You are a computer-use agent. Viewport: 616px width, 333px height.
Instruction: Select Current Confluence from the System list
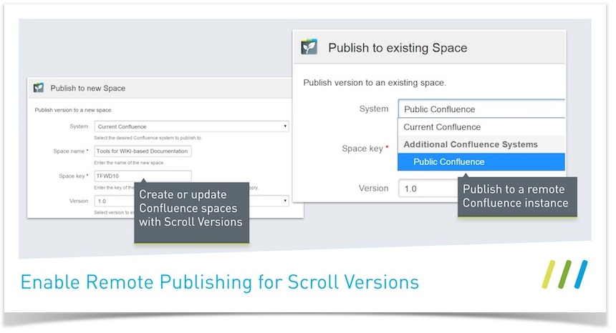481,127
